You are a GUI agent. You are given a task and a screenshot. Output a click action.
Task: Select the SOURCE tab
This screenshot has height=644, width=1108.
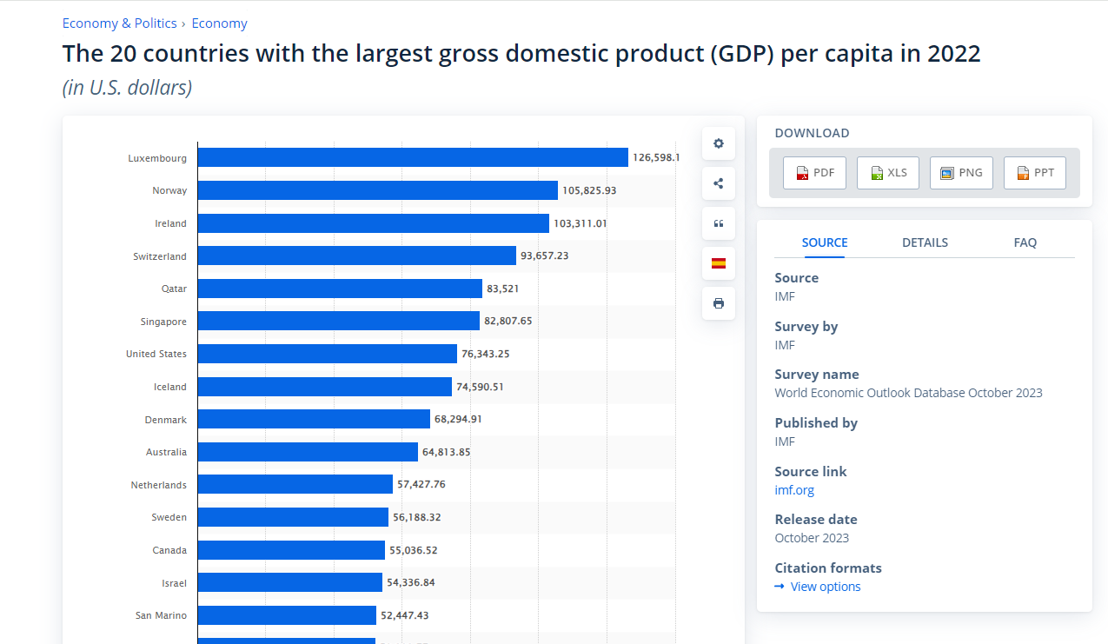(x=824, y=242)
